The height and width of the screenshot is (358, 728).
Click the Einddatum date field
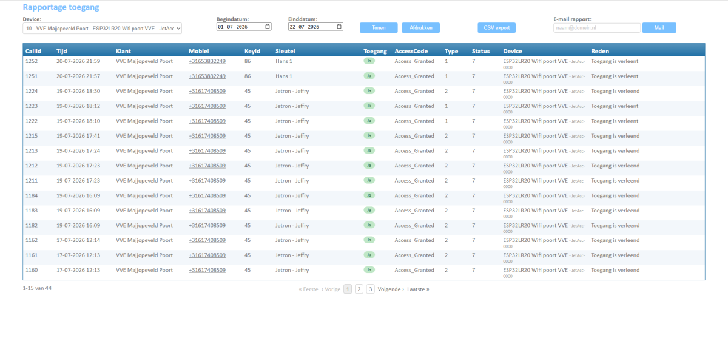[315, 27]
